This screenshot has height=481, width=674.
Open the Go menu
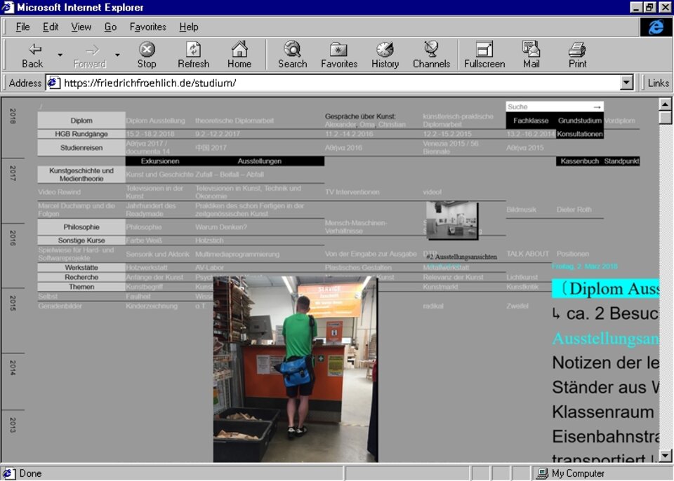[110, 27]
